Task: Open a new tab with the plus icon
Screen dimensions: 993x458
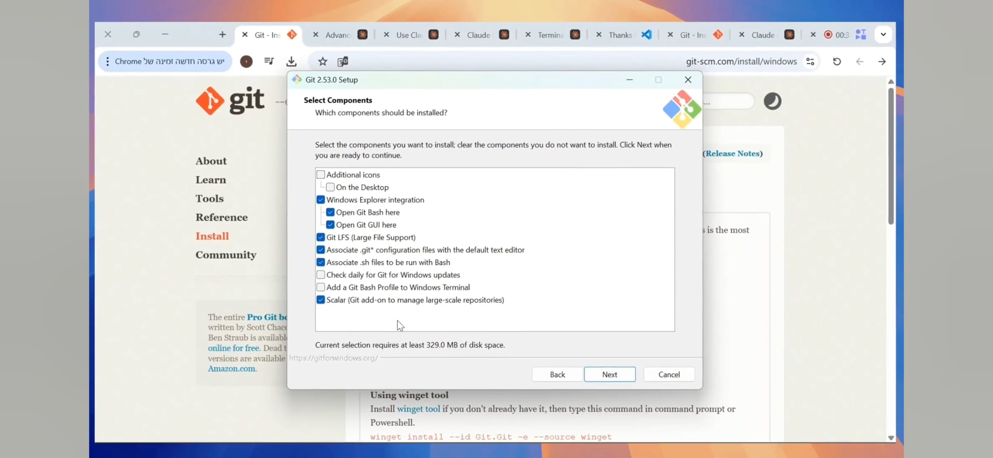Action: click(x=222, y=34)
